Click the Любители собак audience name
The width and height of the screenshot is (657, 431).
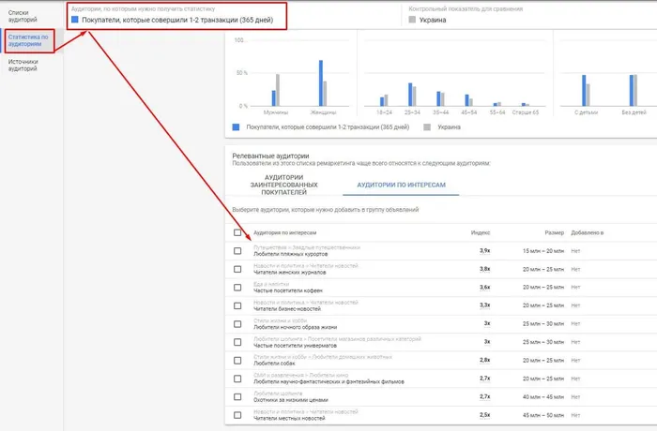[274, 364]
